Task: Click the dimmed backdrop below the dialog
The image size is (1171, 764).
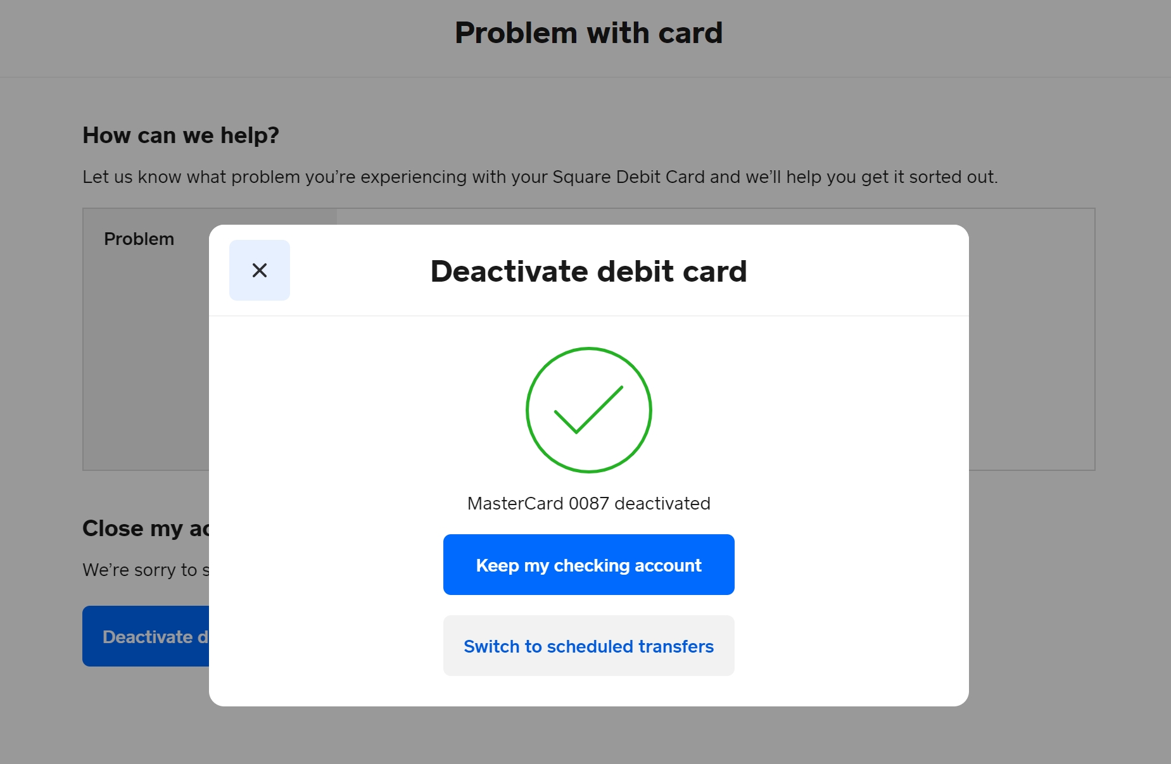Action: 588,736
